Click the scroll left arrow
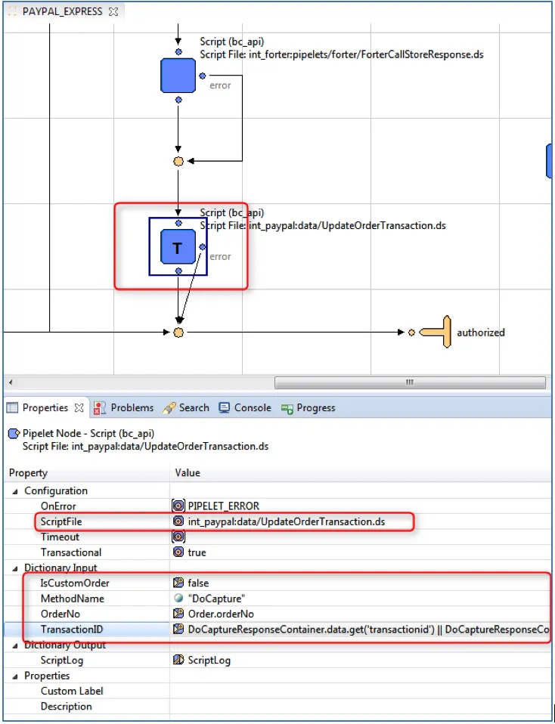Image resolution: width=555 pixels, height=724 pixels. pyautogui.click(x=11, y=382)
